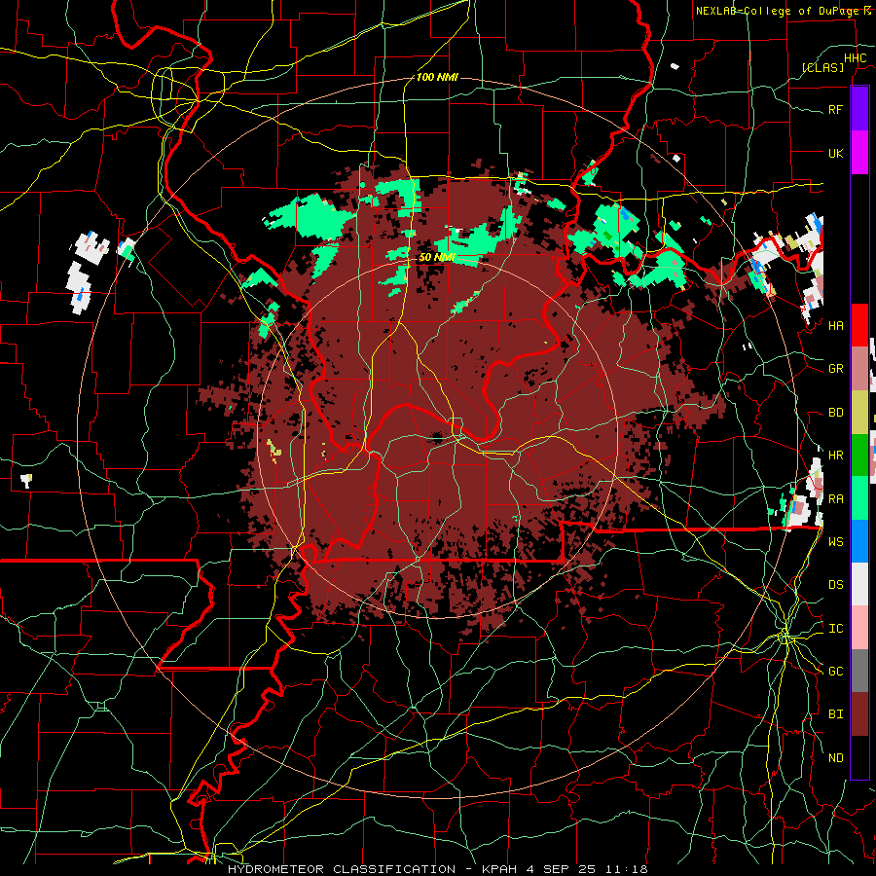Viewport: 876px width, 876px height.
Task: Click the RA light green legend swatch
Action: point(859,498)
